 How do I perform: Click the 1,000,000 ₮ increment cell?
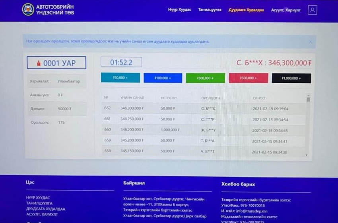click(x=170, y=130)
